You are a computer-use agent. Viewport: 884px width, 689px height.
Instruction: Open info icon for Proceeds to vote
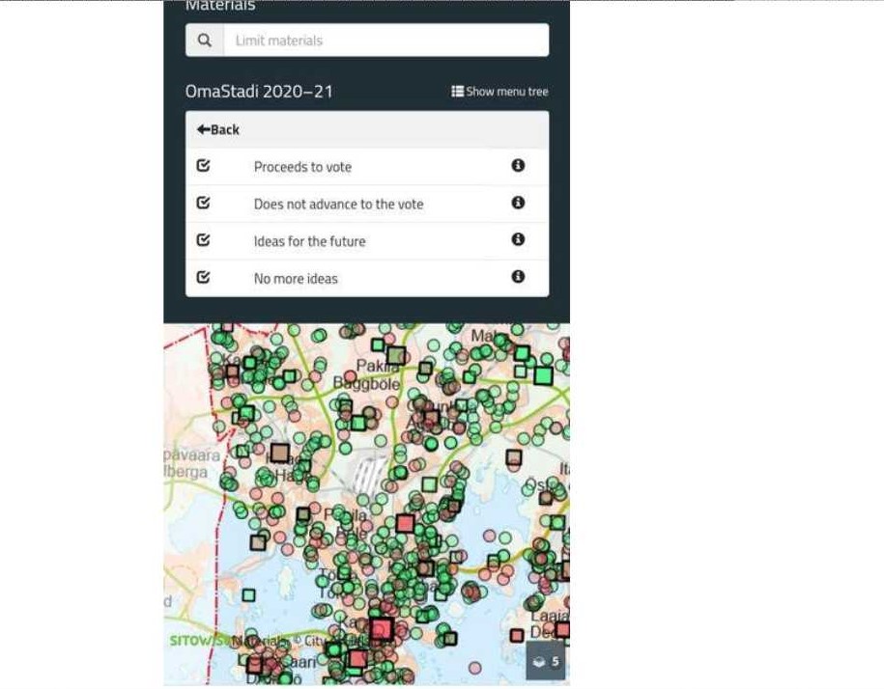coord(518,166)
